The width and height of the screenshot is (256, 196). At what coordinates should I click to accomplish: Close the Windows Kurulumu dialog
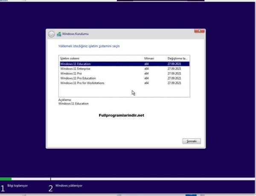(x=199, y=31)
